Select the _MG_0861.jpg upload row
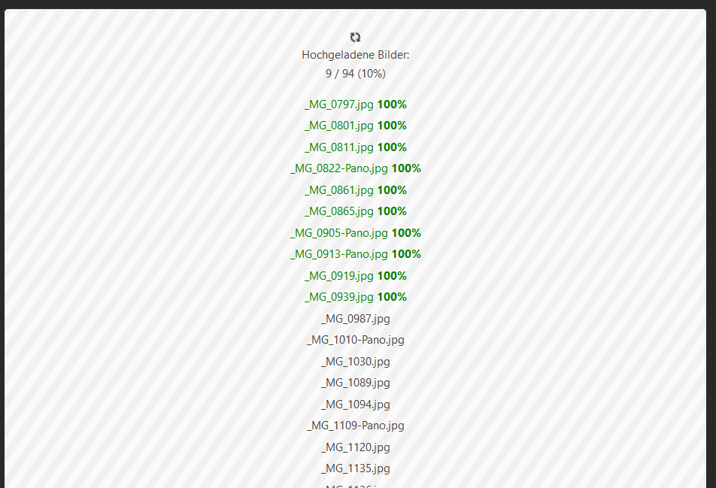The height and width of the screenshot is (488, 716). pos(339,190)
